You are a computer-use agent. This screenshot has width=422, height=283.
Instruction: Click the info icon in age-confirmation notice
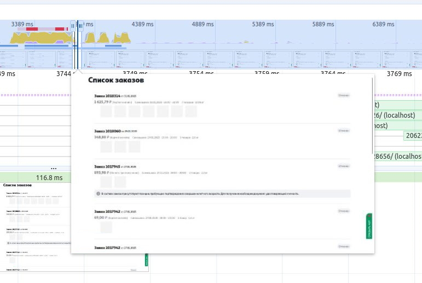click(x=98, y=194)
